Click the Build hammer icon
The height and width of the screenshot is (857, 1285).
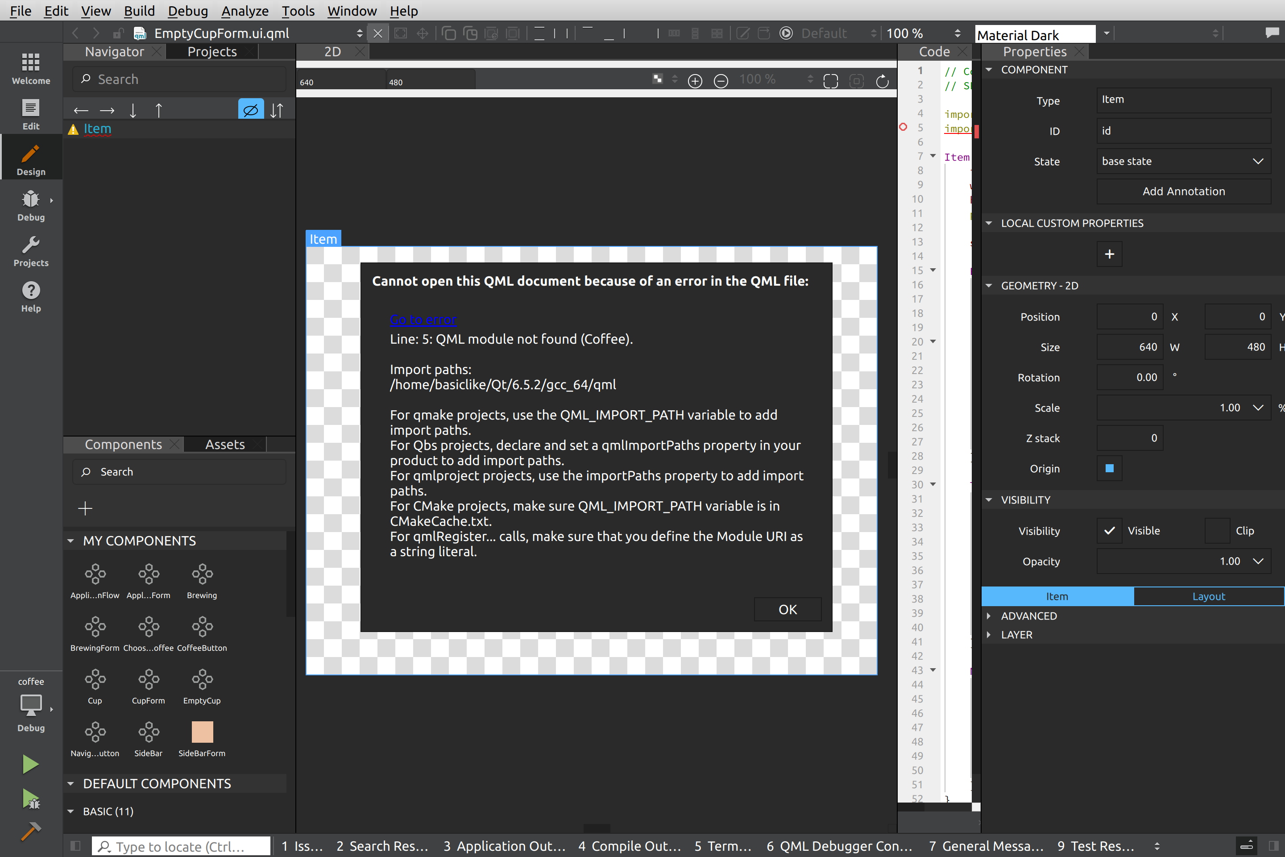point(31,831)
